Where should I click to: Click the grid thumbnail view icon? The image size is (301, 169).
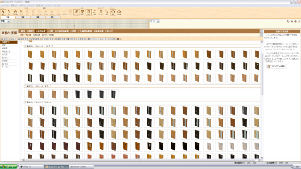tap(118, 39)
